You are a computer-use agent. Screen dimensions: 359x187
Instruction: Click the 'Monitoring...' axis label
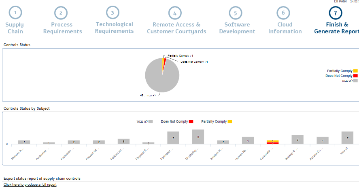(x=192, y=154)
